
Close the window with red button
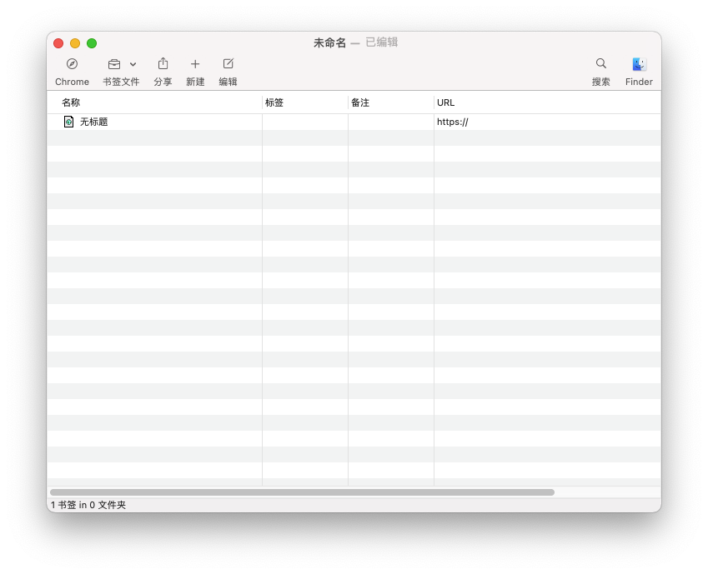(58, 43)
